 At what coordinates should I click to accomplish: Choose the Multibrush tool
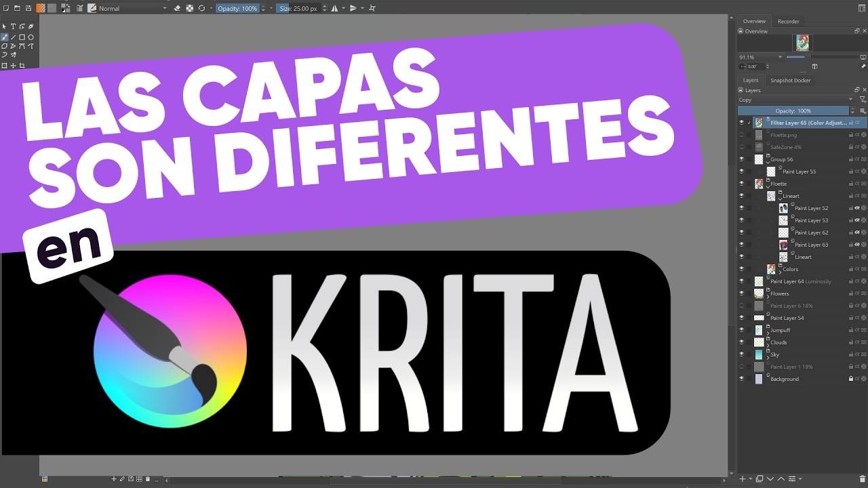pos(13,55)
